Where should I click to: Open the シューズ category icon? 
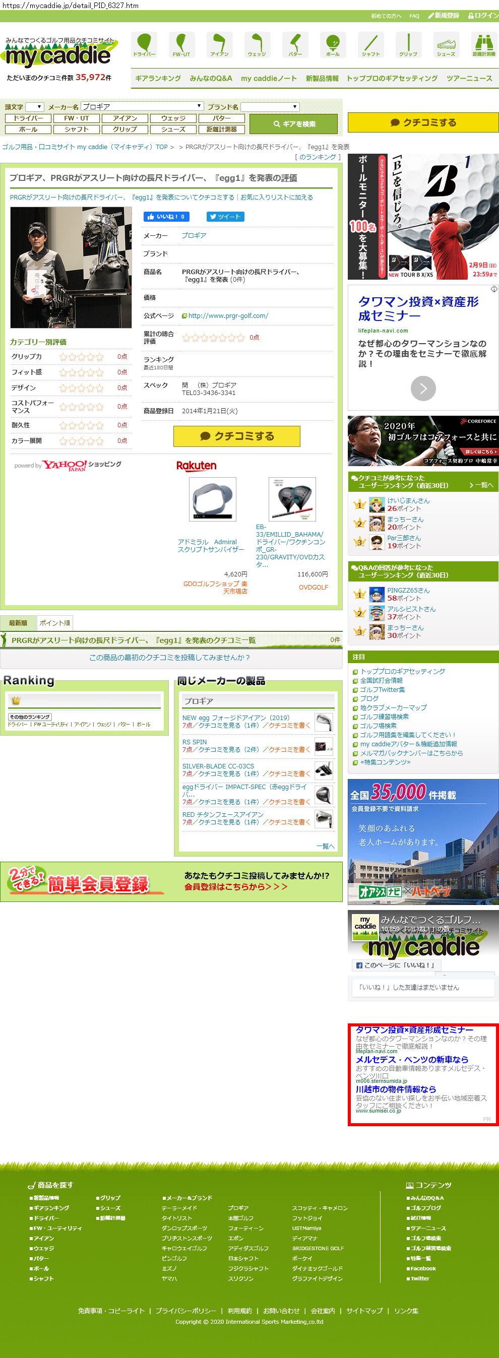(x=446, y=44)
